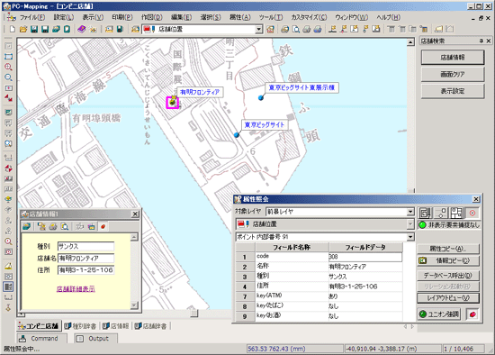
Task: Click the key(ATM) row value あり
Action: (x=365, y=296)
